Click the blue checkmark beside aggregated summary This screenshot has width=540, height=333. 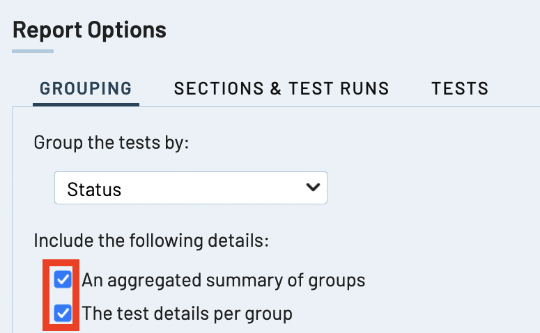[63, 280]
